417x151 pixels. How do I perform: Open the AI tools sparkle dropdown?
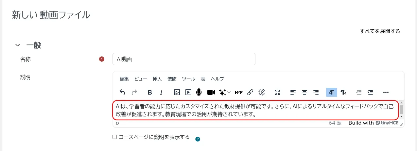click(x=225, y=92)
